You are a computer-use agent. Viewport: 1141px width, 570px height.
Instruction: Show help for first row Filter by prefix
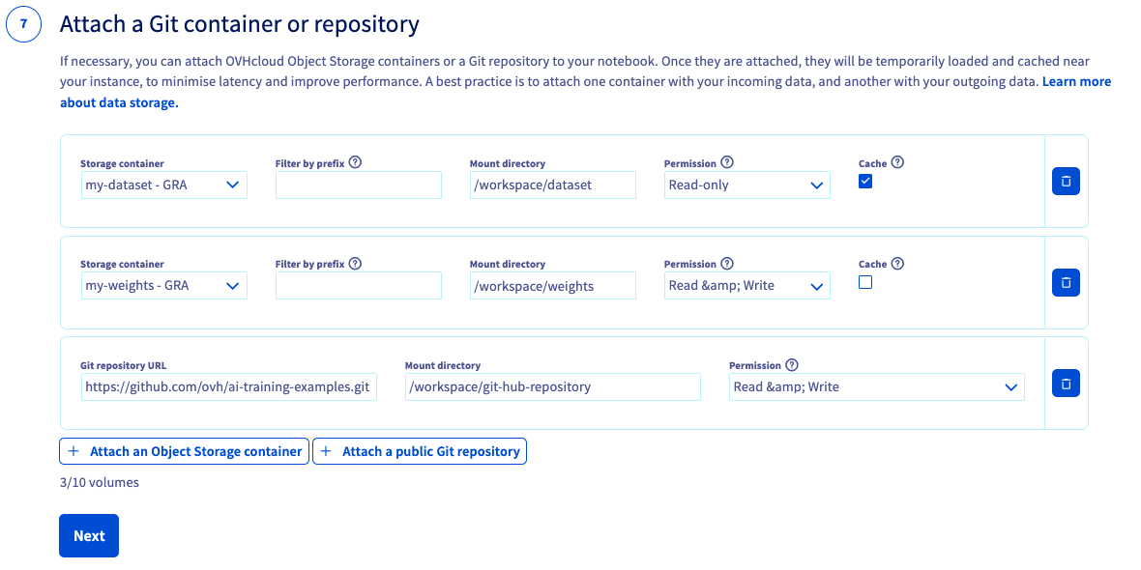pos(355,162)
